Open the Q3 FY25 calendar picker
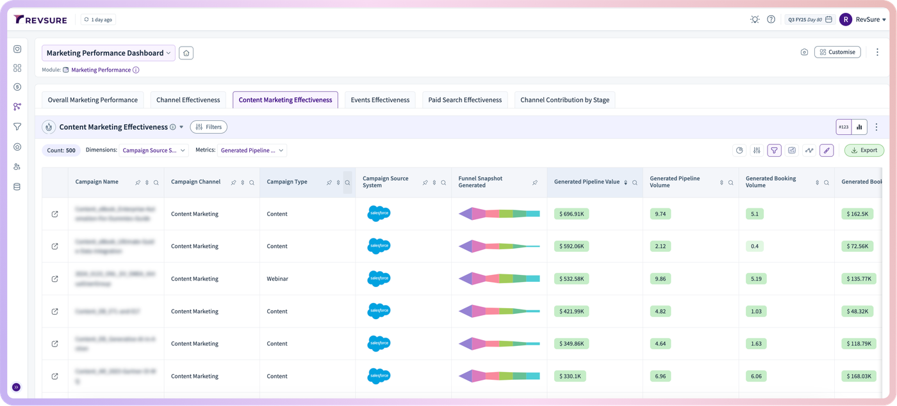897x406 pixels. click(810, 20)
